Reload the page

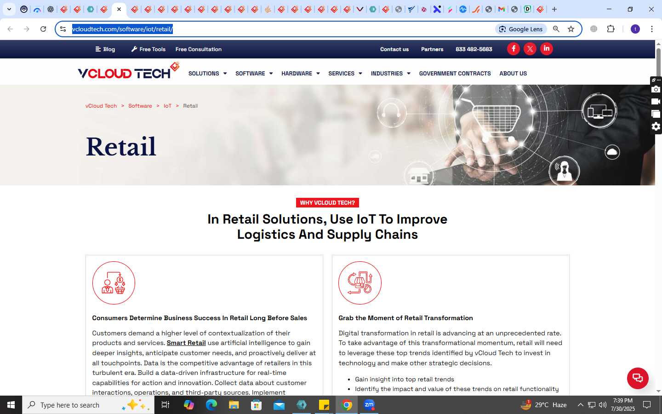[43, 29]
